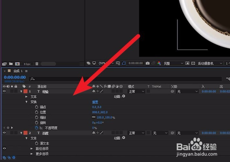
Task: Click the timeline layer search field
Action: [125, 79]
